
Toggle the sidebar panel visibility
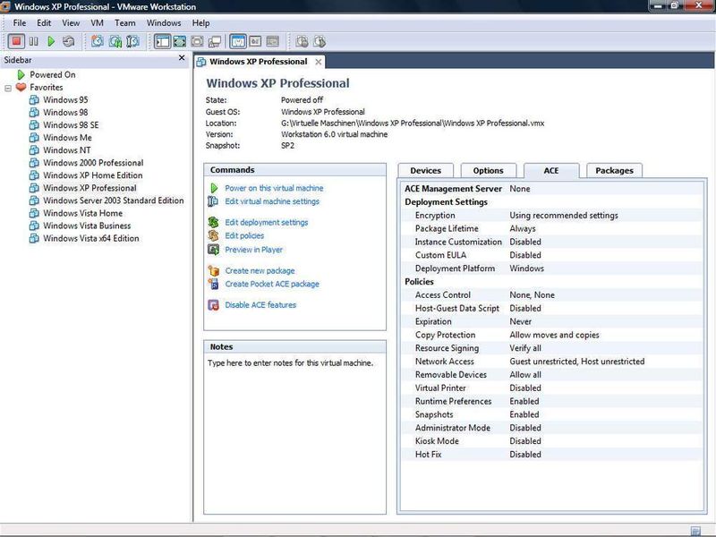(x=160, y=41)
